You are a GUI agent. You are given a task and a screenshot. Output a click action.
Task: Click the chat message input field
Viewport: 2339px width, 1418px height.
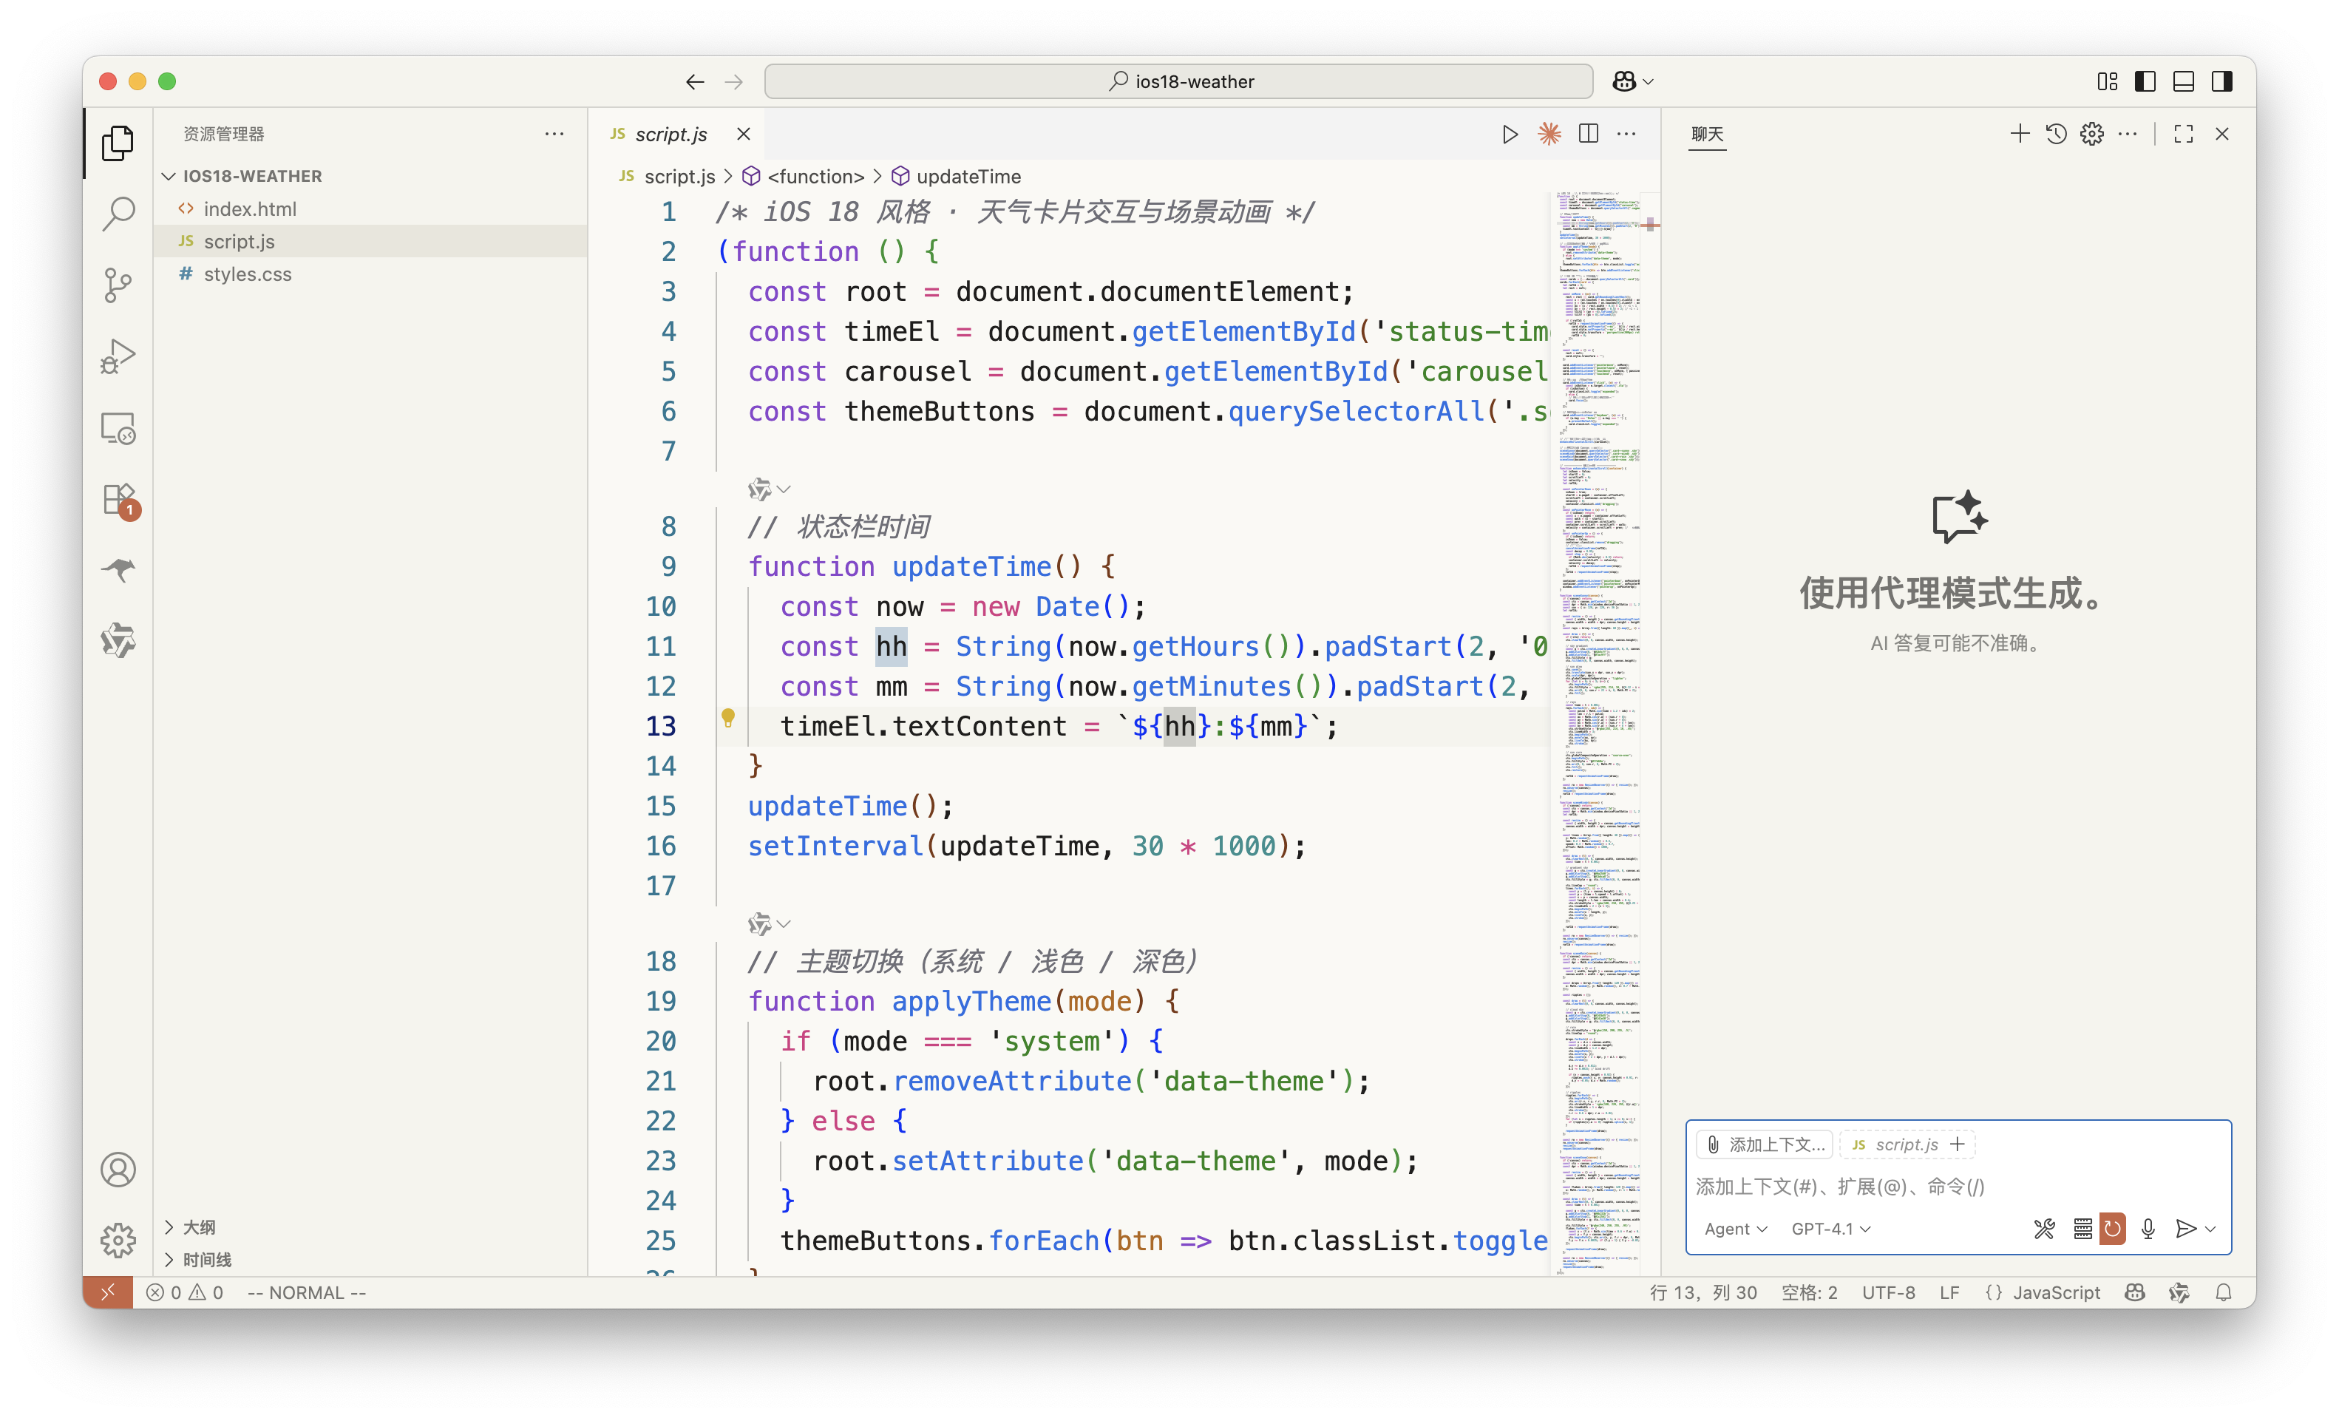pyautogui.click(x=1958, y=1187)
